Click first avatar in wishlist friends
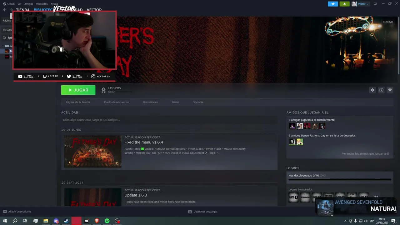This screenshot has height=225, width=400. [x=292, y=142]
